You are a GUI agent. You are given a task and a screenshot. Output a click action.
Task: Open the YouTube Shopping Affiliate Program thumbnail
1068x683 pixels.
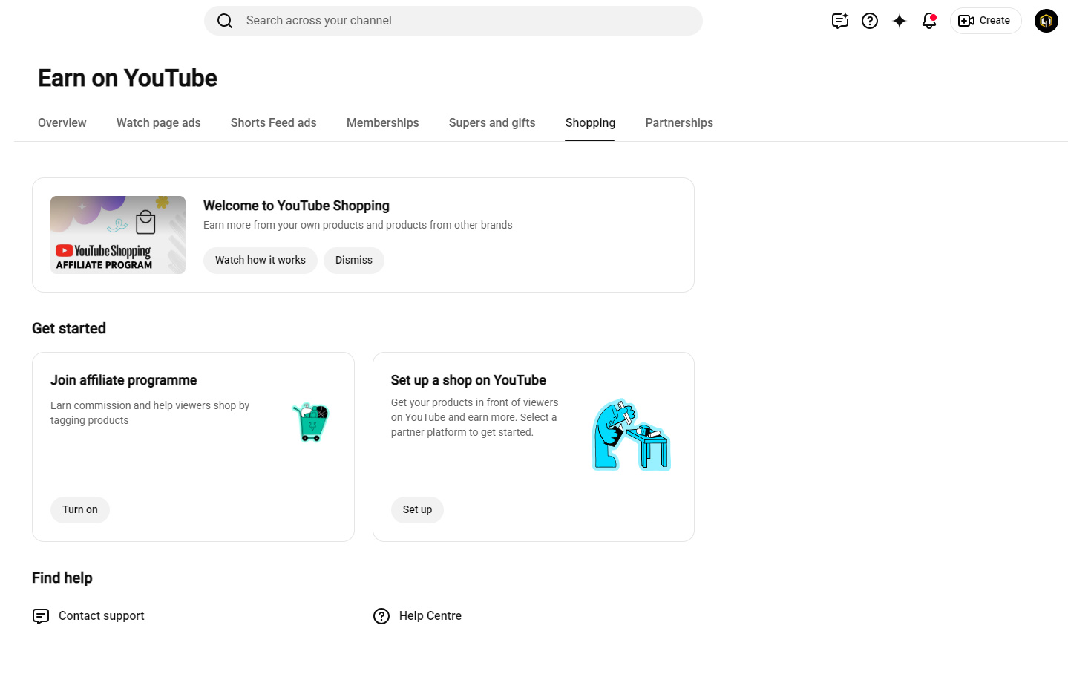pyautogui.click(x=118, y=235)
